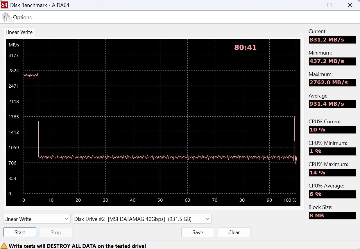The width and height of the screenshot is (360, 249).
Task: Click the Maximum value 2762.0 MB/s
Action: click(332, 82)
